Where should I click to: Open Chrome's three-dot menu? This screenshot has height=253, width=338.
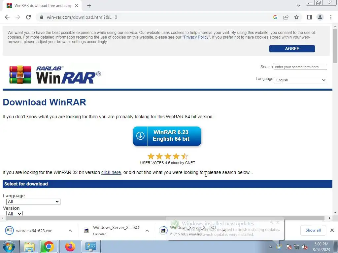point(331,17)
